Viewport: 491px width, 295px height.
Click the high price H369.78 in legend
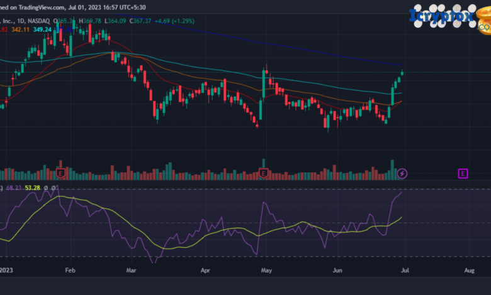90,21
